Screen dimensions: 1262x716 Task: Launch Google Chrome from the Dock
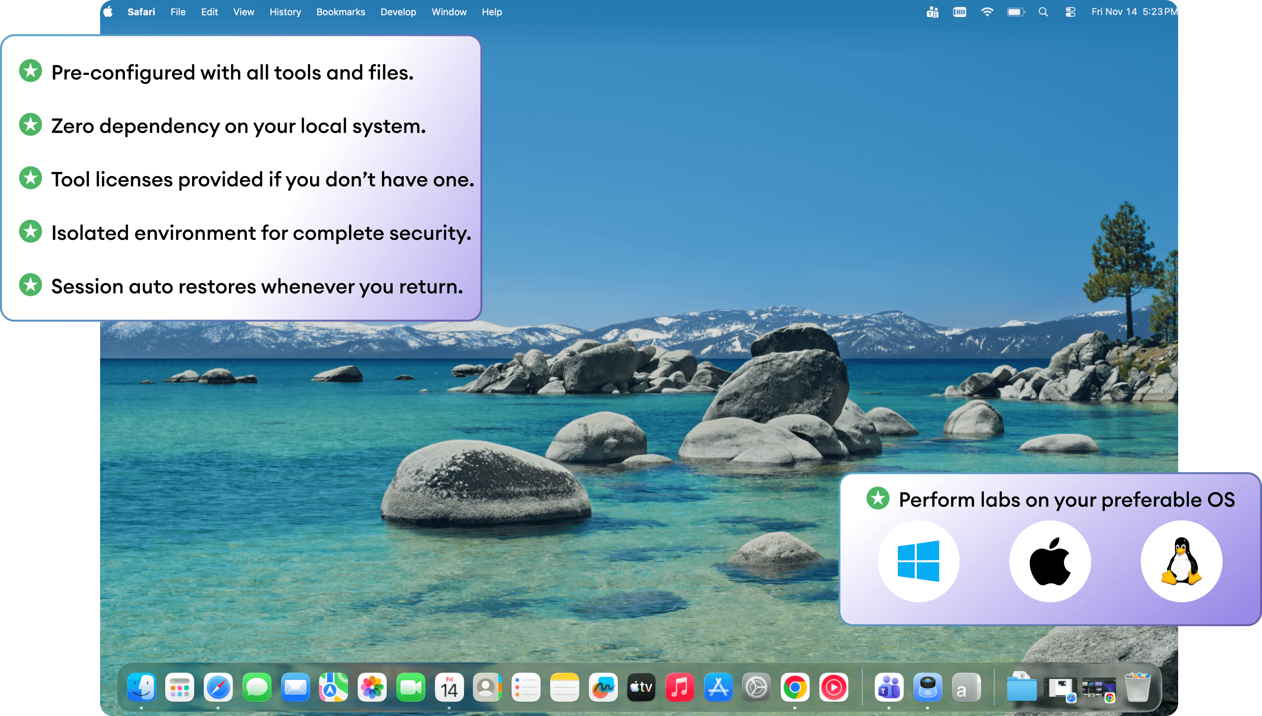(795, 687)
